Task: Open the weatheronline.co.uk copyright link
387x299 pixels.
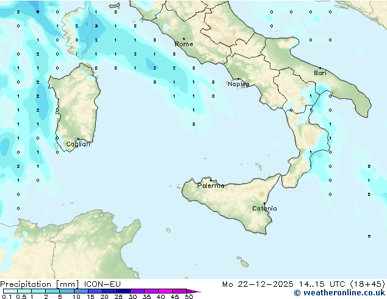Action: 339,293
